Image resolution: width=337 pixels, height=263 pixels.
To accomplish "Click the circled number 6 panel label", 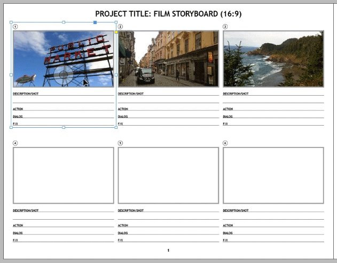I will 225,143.
